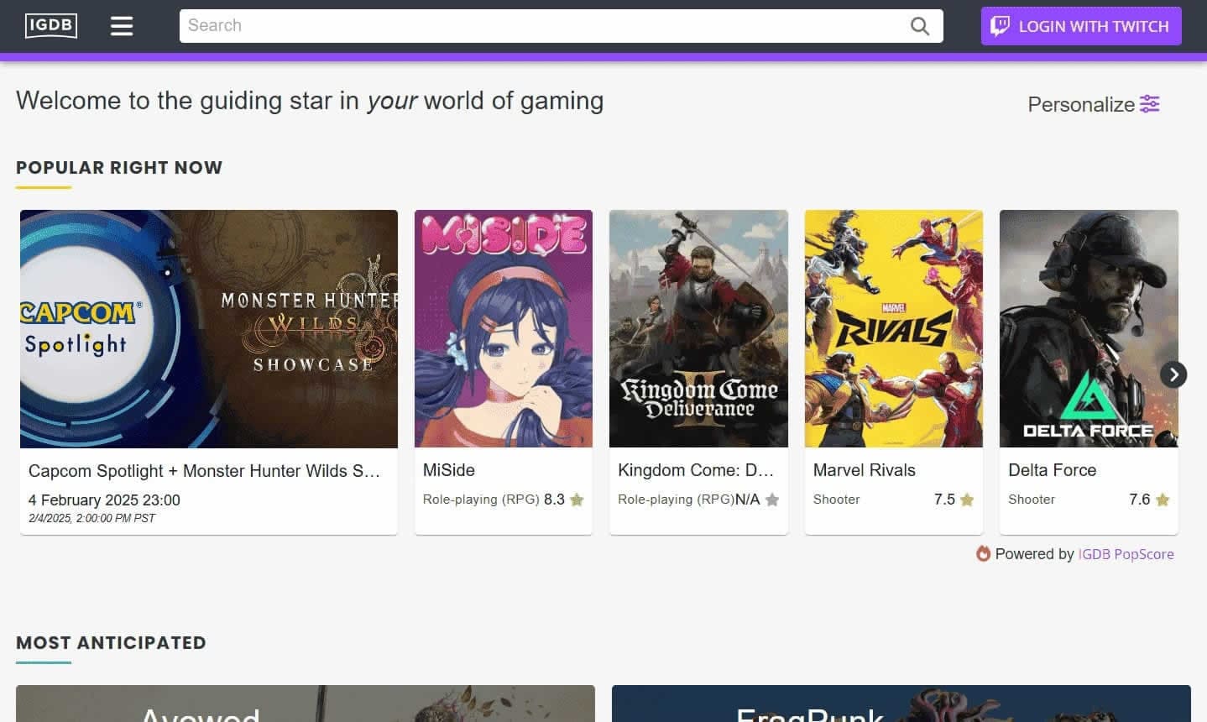Click the IGDB logo icon

click(x=51, y=26)
